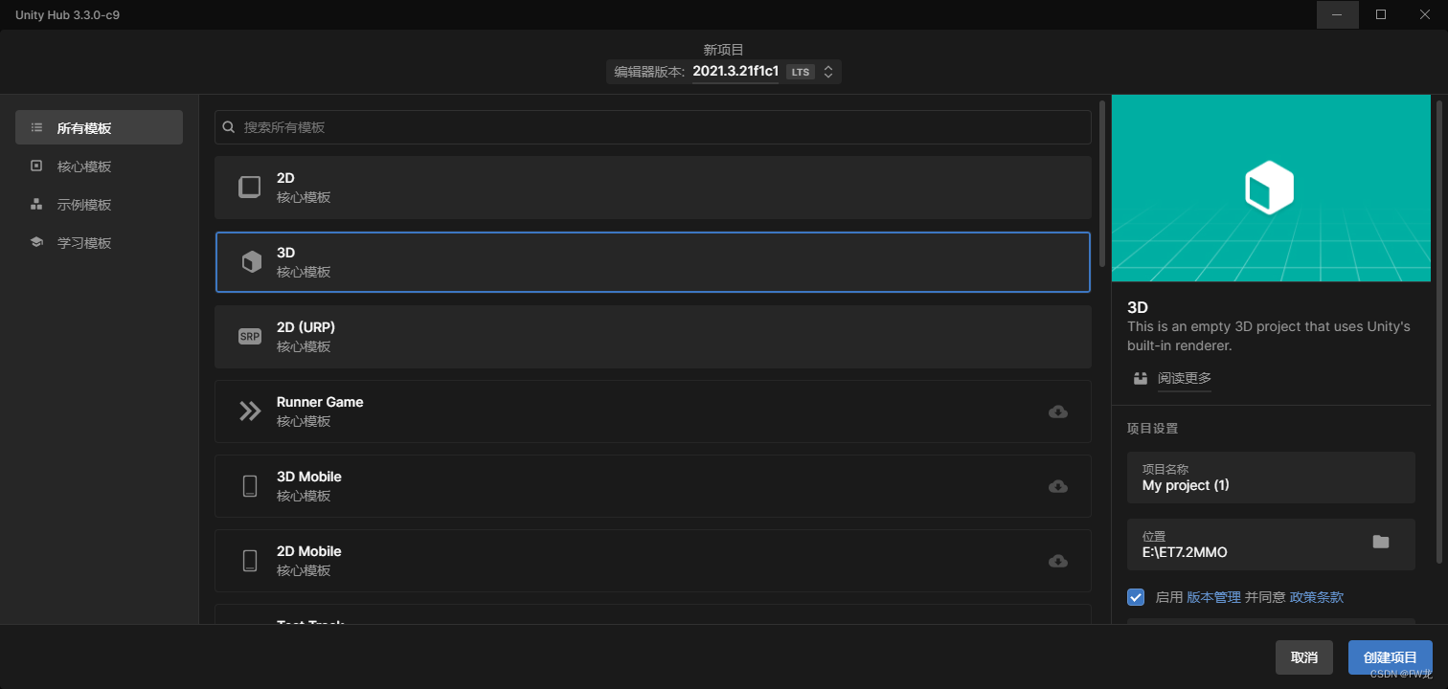The height and width of the screenshot is (689, 1448).
Task: Open the 版本管理 link
Action: click(1213, 597)
